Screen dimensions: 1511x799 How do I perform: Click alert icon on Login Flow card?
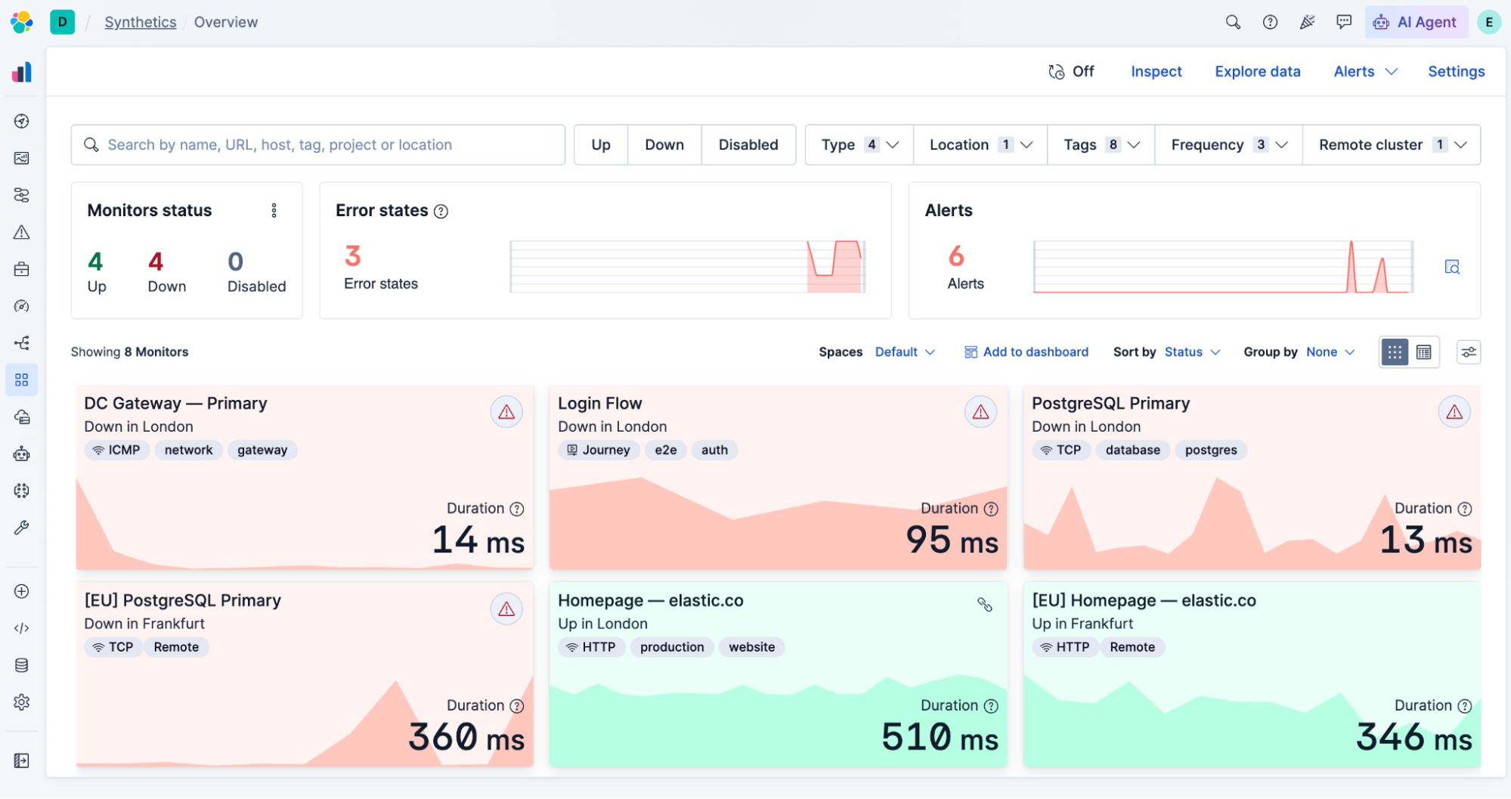click(x=980, y=412)
